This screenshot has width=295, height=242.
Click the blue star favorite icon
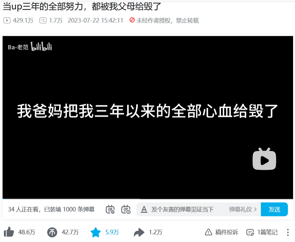coord(96,232)
